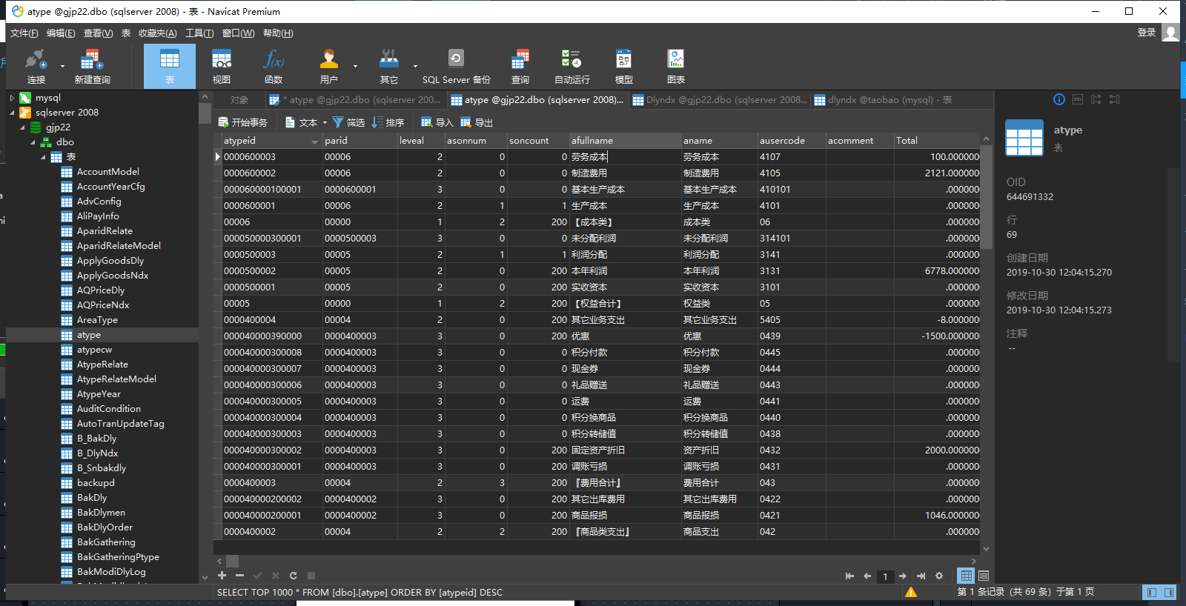Image resolution: width=1186 pixels, height=606 pixels.
Task: Click the user avatar icon
Action: [x=1170, y=33]
